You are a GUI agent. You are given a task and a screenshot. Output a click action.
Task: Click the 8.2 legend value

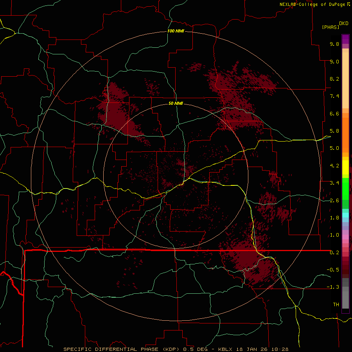pos(334,79)
